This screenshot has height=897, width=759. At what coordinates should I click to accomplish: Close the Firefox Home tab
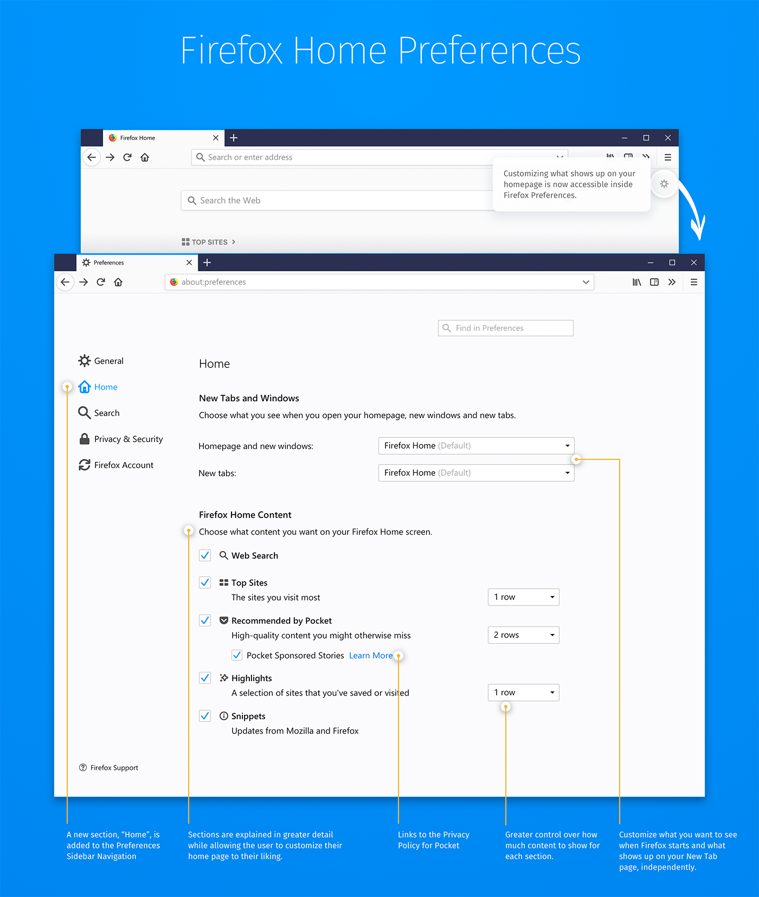point(216,138)
